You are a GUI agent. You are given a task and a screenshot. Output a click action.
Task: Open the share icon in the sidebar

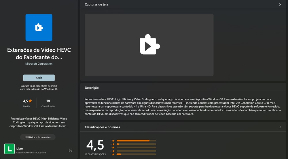(70, 151)
